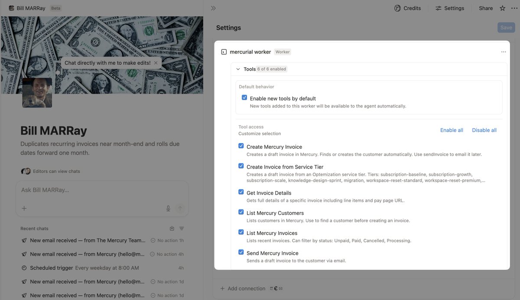Toggle Get Invoice Details checkbox
520x300 pixels.
(x=241, y=192)
